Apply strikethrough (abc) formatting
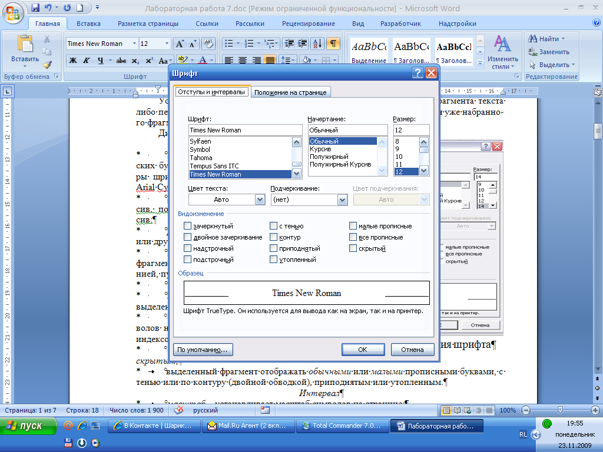Viewport: 603px width, 452px height. point(121,61)
